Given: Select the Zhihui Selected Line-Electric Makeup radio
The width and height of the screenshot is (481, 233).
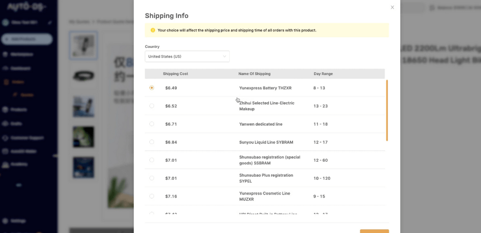Looking at the screenshot, I should pos(152,106).
